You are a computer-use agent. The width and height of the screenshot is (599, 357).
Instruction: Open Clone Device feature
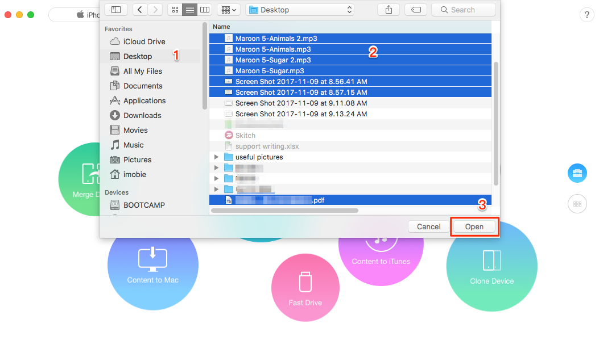pos(491,267)
